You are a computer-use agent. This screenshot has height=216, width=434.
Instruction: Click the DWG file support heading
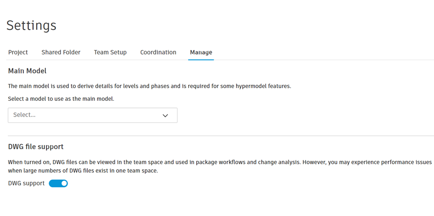tap(36, 147)
